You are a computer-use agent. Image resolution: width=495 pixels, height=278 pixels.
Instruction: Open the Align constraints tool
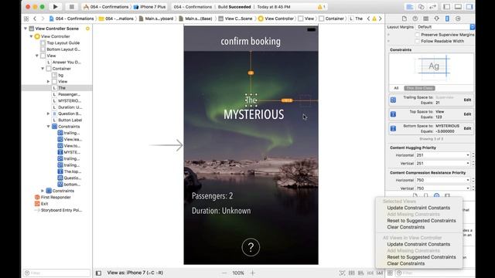click(361, 273)
